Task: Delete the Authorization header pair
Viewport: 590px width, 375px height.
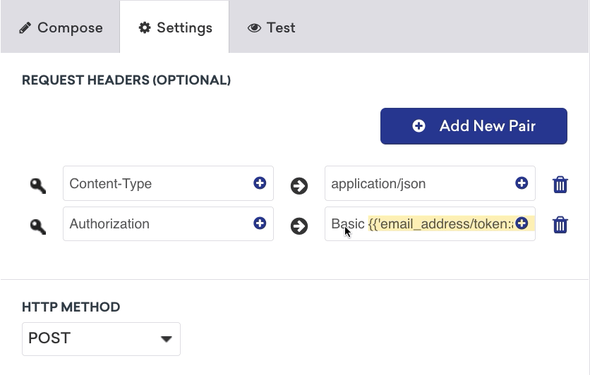Action: coord(560,225)
